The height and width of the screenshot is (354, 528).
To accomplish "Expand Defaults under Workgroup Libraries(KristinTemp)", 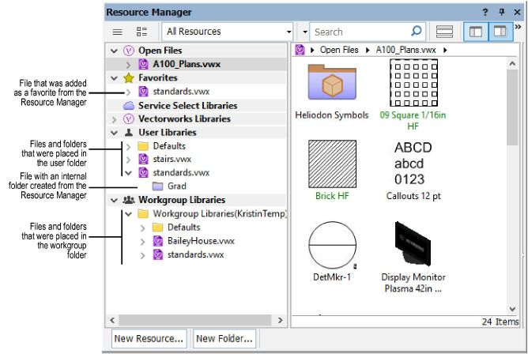I will (x=143, y=228).
